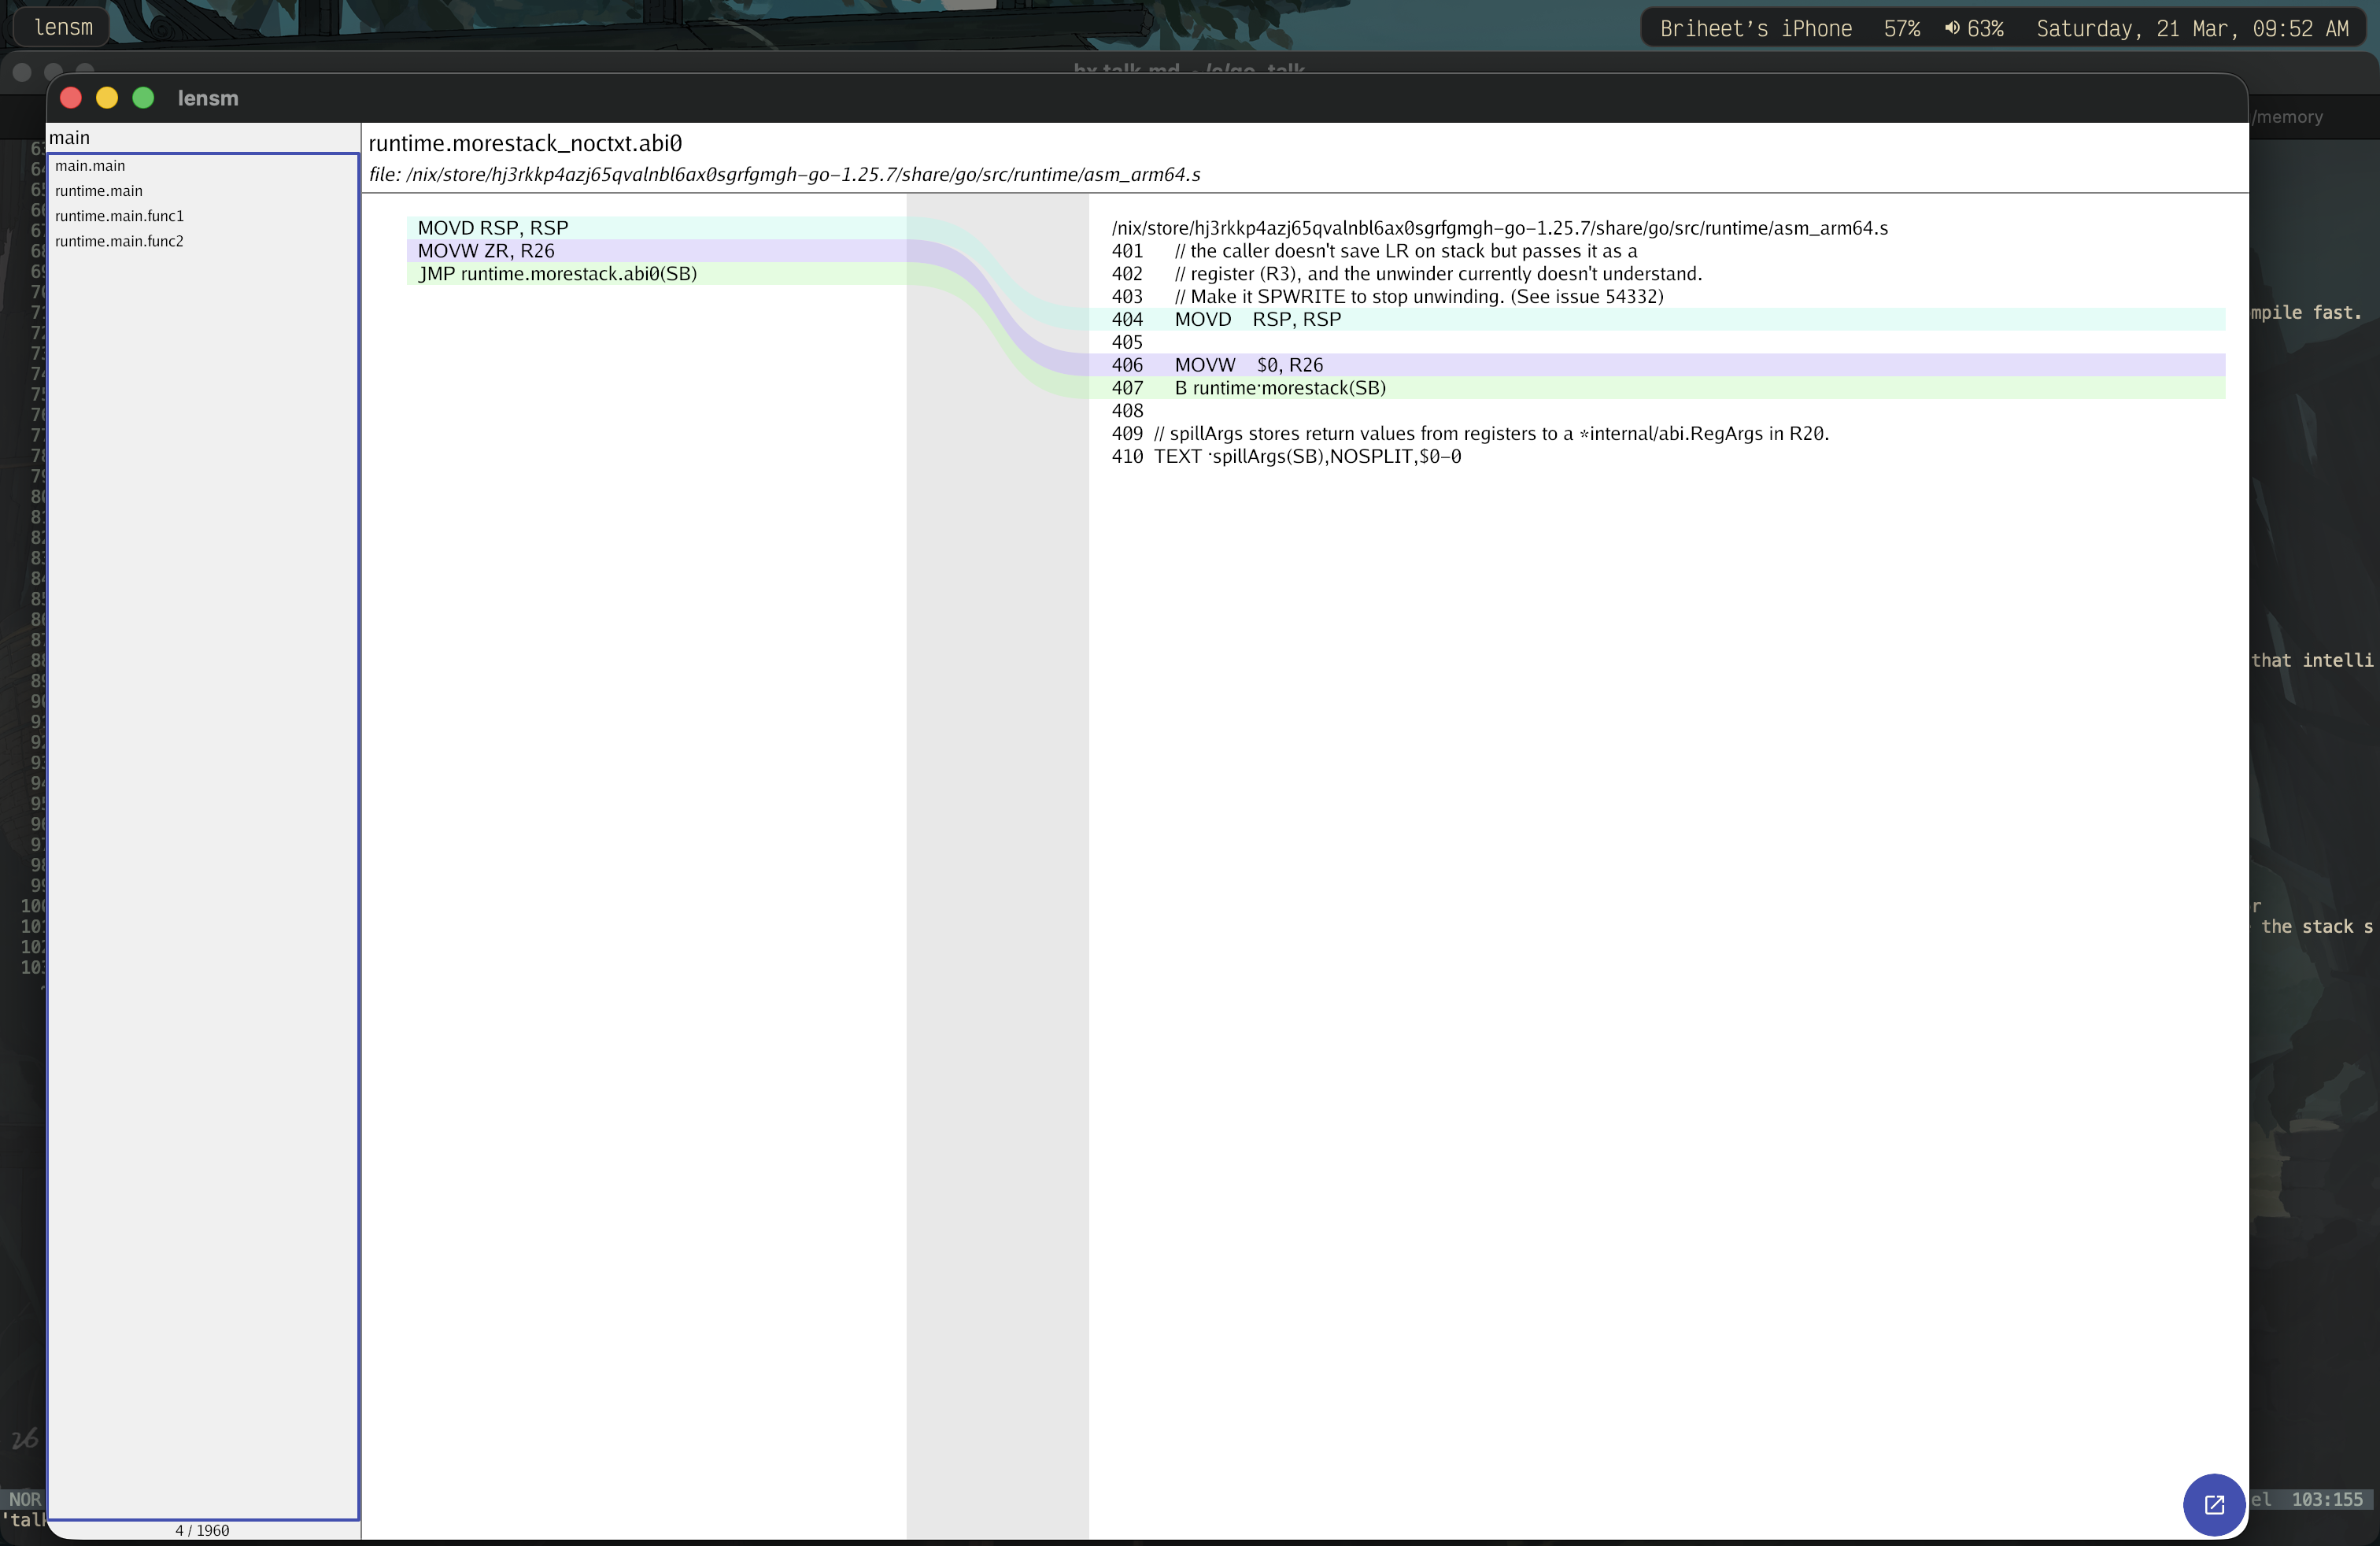Open the lensm item in the top bar
The width and height of the screenshot is (2380, 1546).
(63, 28)
